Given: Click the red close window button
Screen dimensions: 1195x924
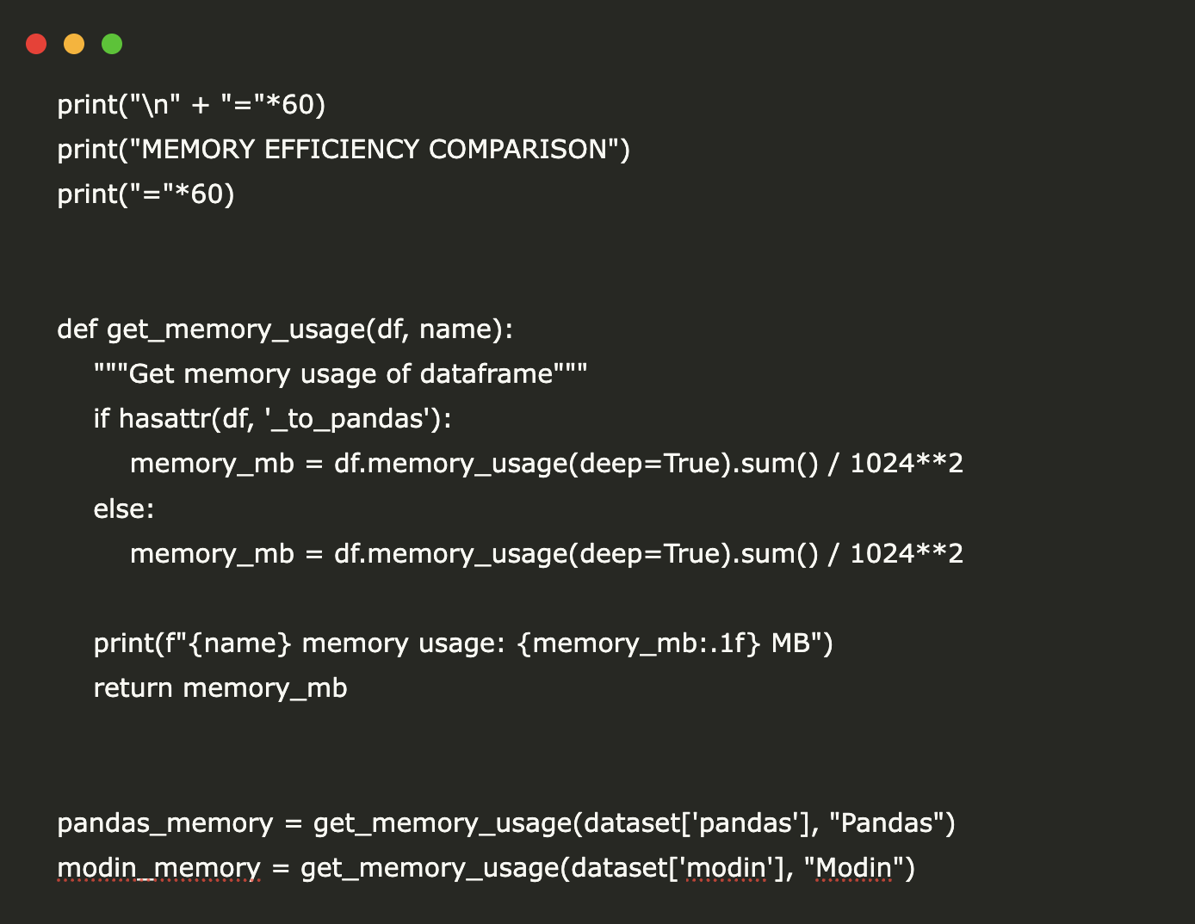Looking at the screenshot, I should (36, 44).
